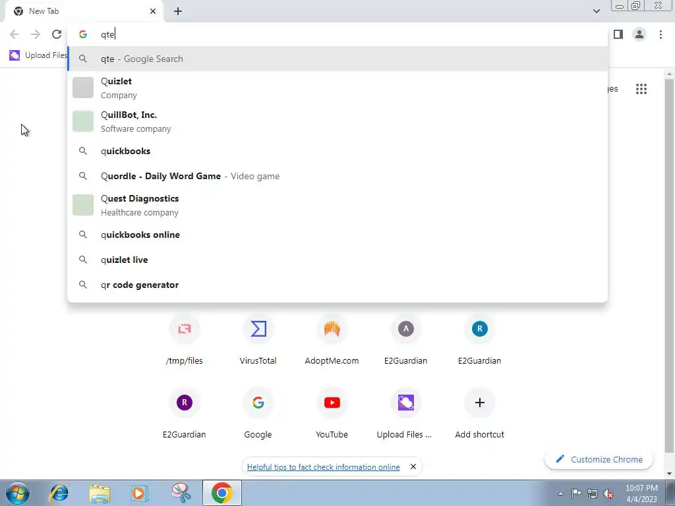Open Snipping Tool from taskbar
675x506 pixels.
[181, 493]
